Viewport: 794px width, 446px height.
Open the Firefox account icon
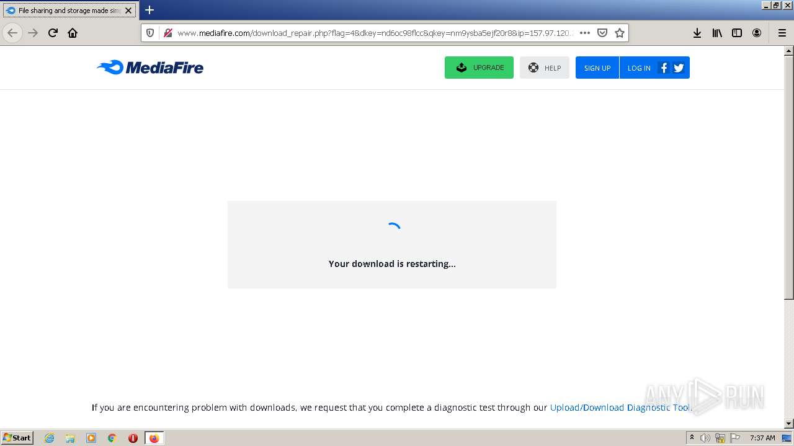click(757, 33)
